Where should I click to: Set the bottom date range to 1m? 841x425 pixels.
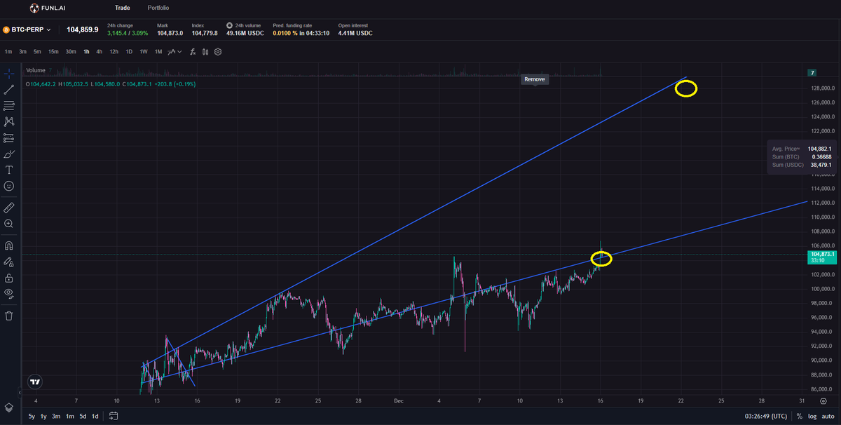70,416
